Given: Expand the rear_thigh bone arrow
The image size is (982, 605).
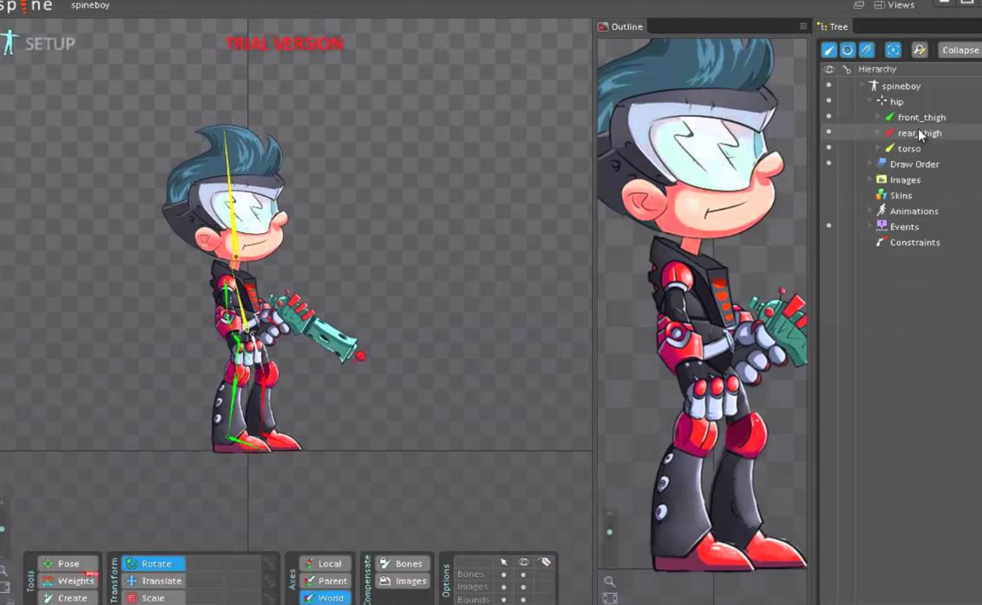Looking at the screenshot, I should [x=878, y=133].
